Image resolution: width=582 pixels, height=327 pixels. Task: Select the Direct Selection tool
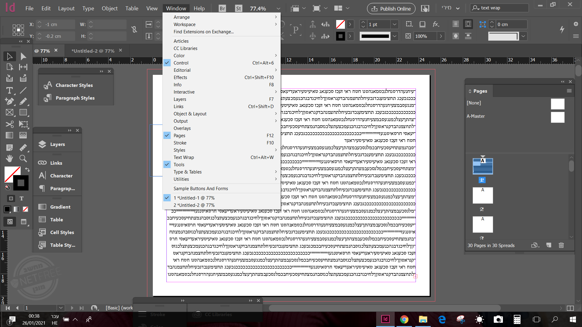23,56
